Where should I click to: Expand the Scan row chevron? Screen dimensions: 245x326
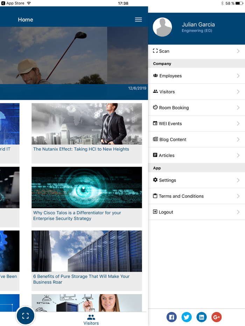238,51
